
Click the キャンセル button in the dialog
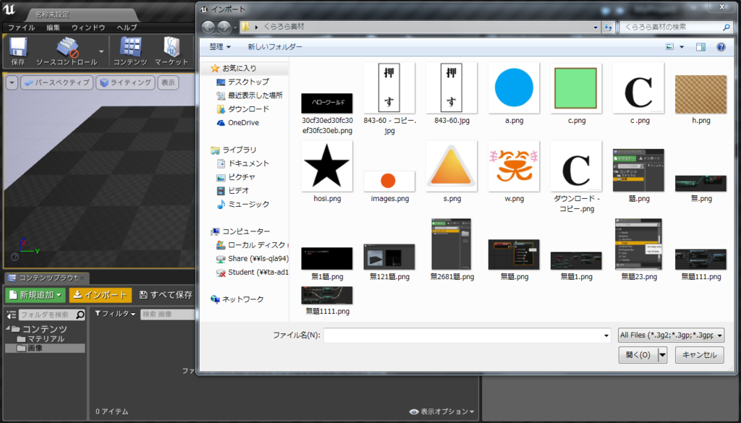pyautogui.click(x=699, y=355)
